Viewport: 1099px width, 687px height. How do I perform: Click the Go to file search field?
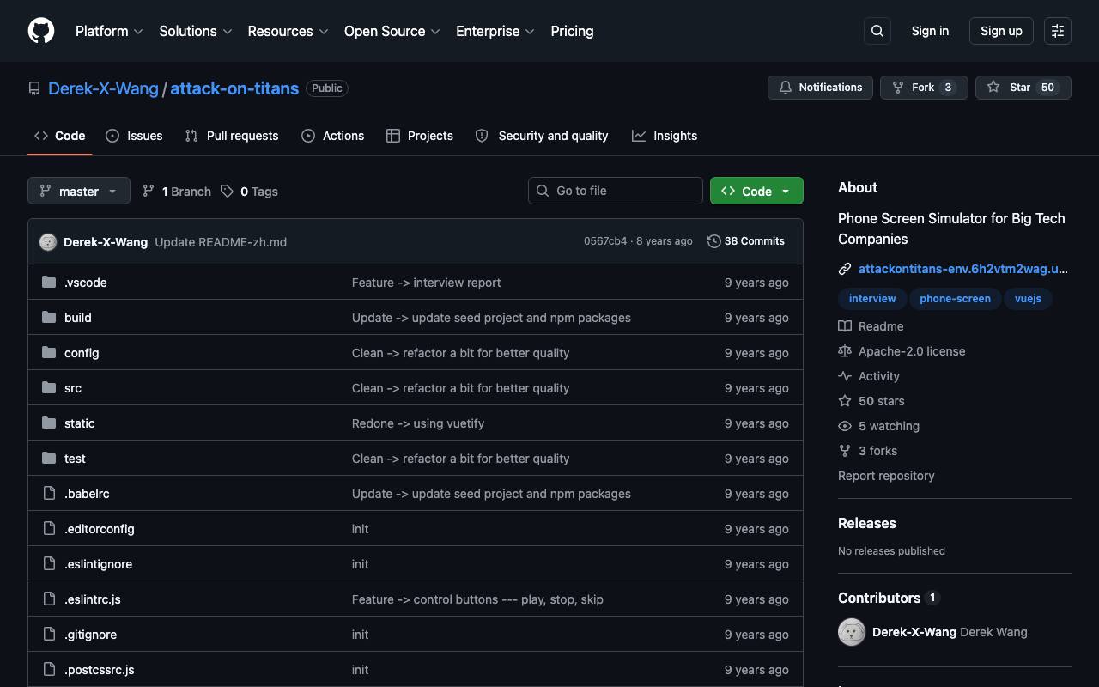coord(616,191)
